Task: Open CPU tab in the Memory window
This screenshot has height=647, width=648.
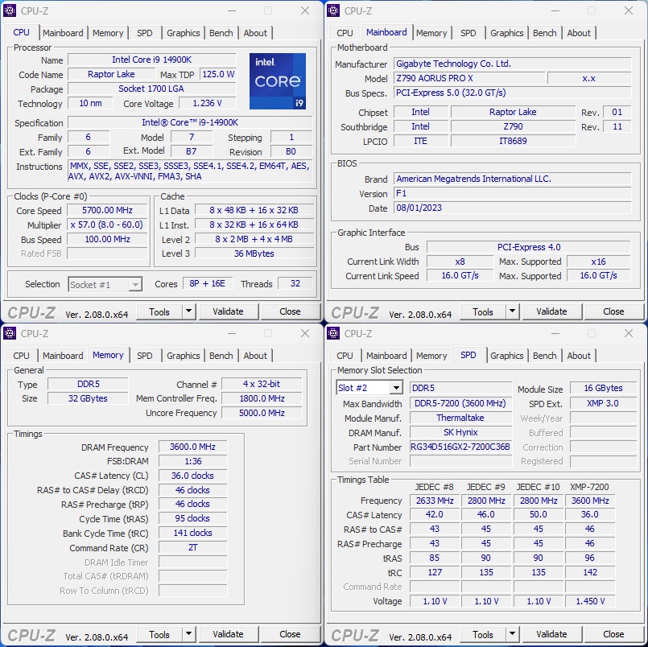Action: tap(21, 356)
